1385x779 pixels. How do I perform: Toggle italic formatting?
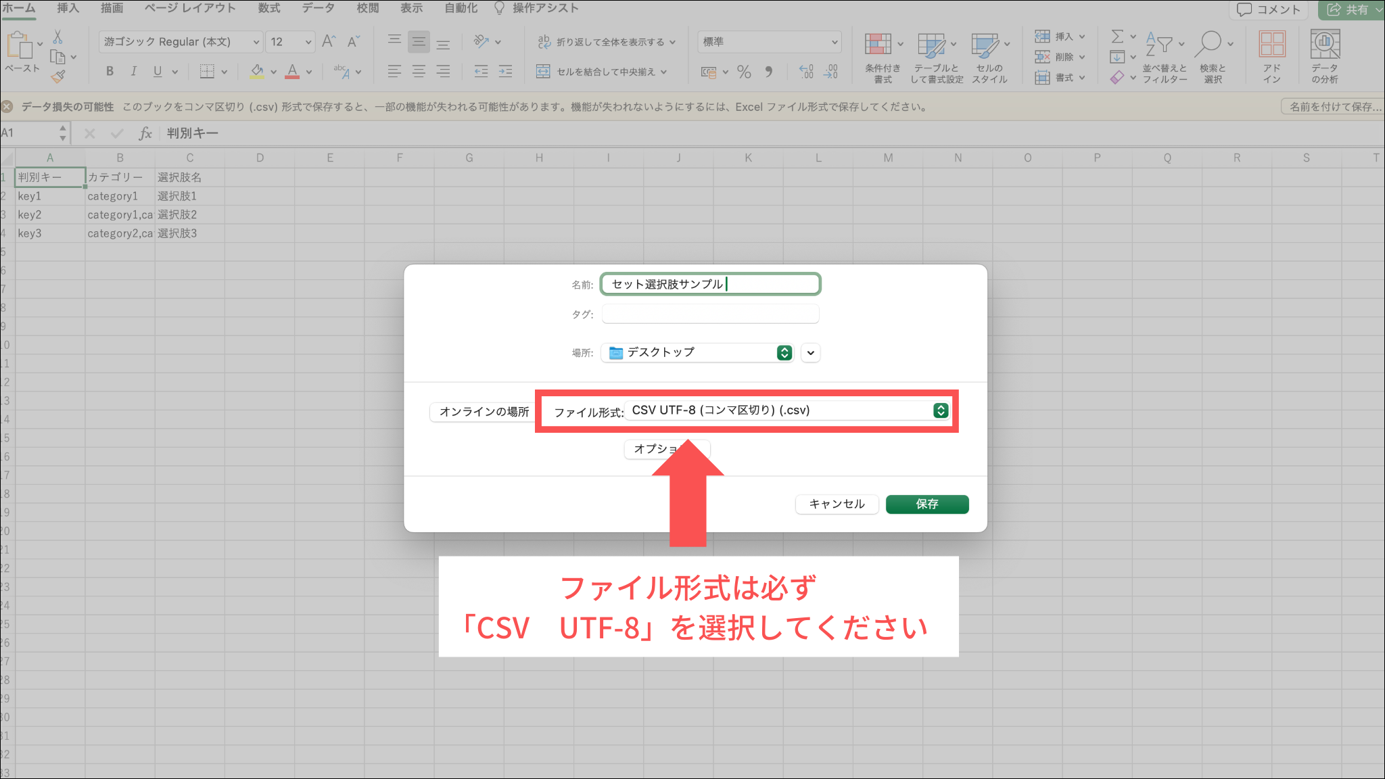click(x=133, y=71)
